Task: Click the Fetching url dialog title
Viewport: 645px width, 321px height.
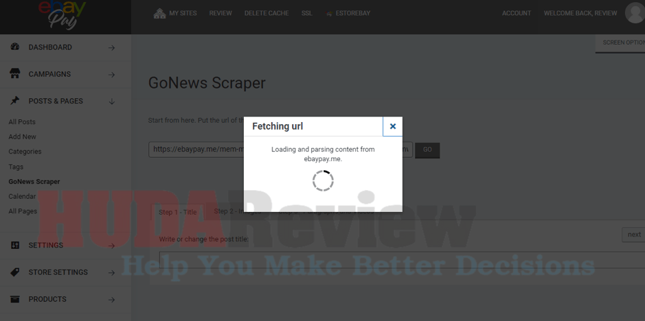Action: 278,126
